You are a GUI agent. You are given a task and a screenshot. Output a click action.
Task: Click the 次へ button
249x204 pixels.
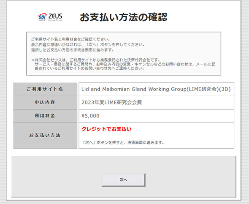pos(123,180)
